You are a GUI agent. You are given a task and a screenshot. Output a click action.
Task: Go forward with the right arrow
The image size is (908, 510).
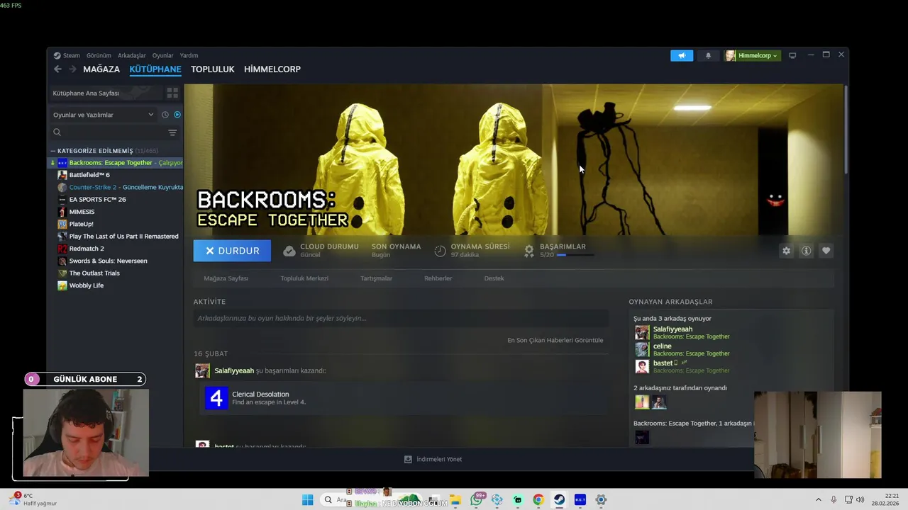[x=72, y=69]
